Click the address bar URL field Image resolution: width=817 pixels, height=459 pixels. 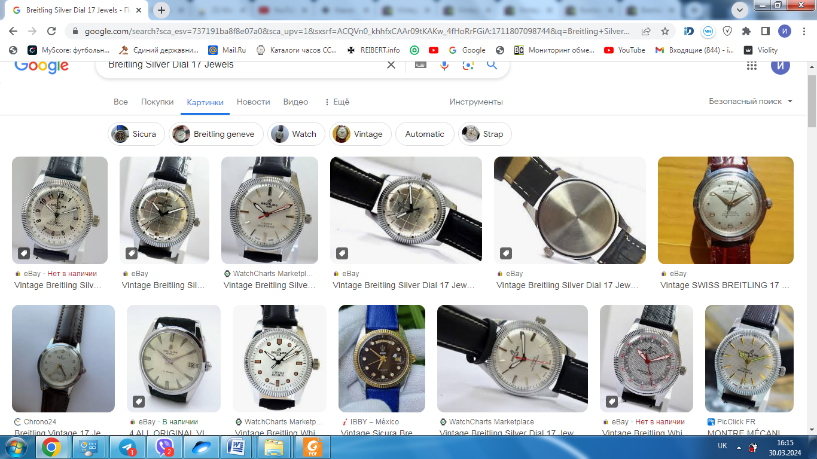point(357,31)
